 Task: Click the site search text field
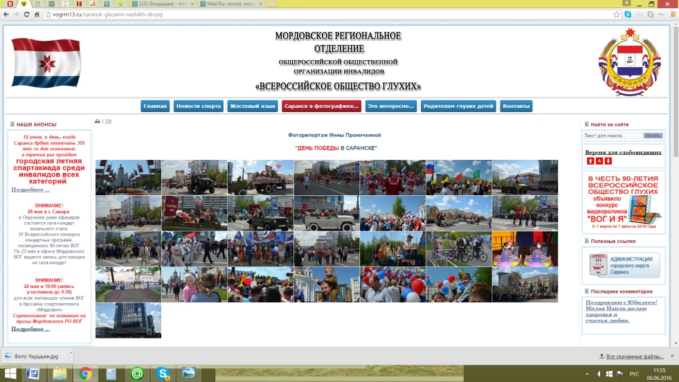tap(612, 136)
